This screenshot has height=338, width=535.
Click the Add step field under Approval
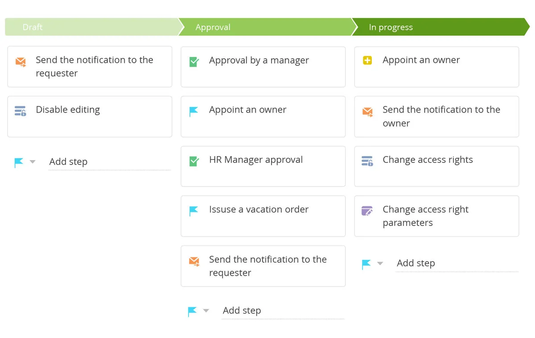(283, 311)
